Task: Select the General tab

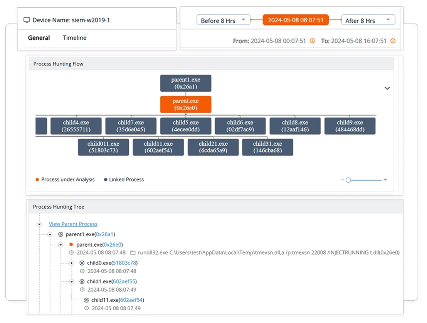Action: coord(39,38)
